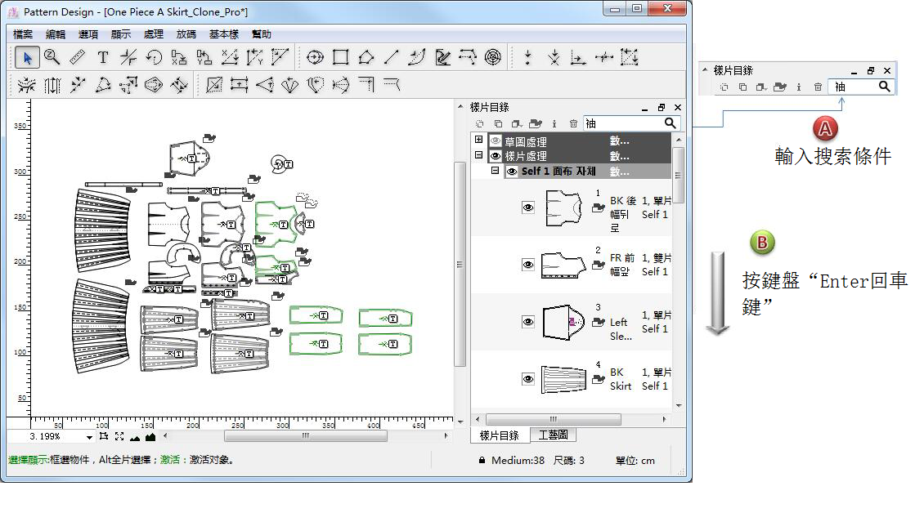Screen dimensions: 924x513
Task: Click the BK Skirt piece thumbnail
Action: [x=563, y=380]
